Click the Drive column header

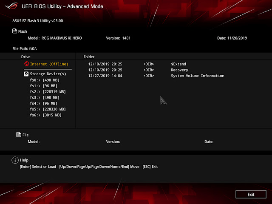25,57
